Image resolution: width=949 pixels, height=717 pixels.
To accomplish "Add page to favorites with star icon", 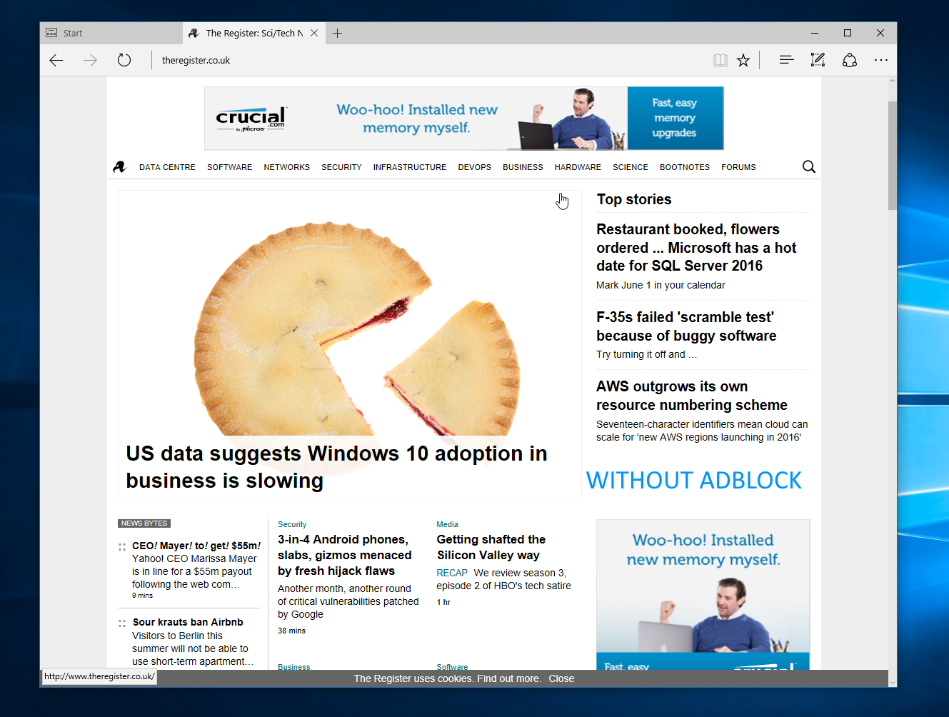I will [x=743, y=60].
